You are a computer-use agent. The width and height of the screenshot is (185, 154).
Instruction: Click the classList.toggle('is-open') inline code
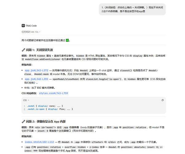point(103,79)
